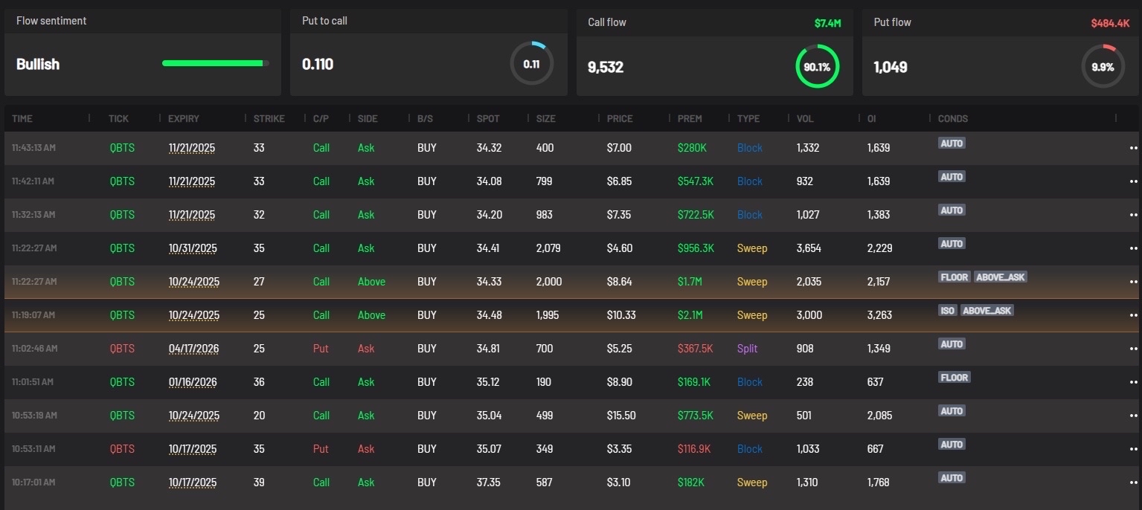Click three-dot menu on the $2.1M sweep row
Viewport: 1142px width, 510px height.
(x=1133, y=315)
